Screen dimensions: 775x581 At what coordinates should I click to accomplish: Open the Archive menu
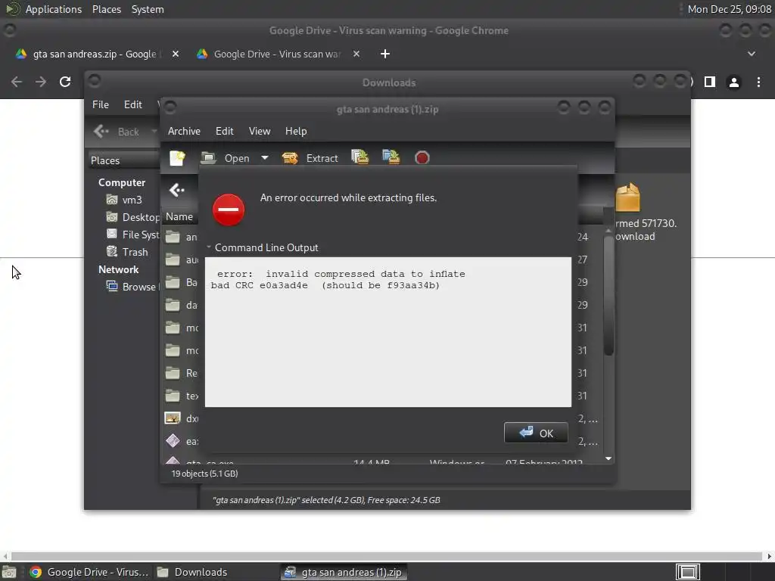pyautogui.click(x=184, y=131)
